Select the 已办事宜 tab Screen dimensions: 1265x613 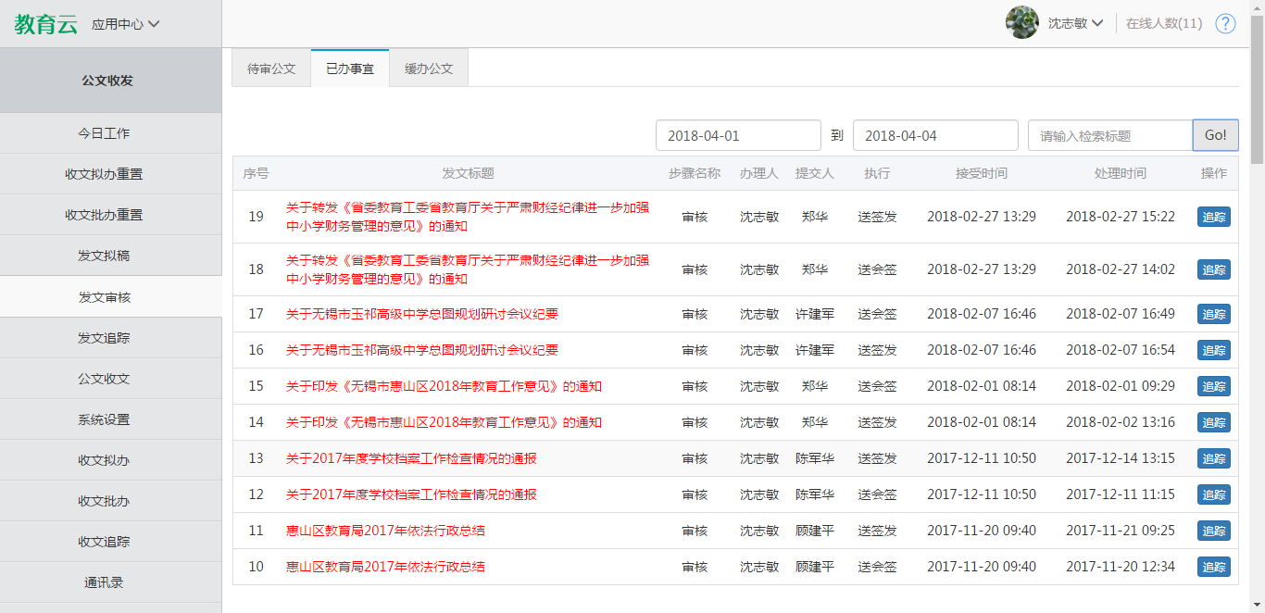point(350,69)
